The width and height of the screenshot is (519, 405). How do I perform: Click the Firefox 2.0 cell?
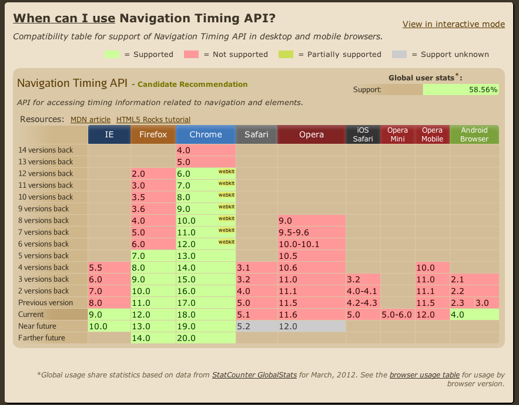pyautogui.click(x=153, y=174)
